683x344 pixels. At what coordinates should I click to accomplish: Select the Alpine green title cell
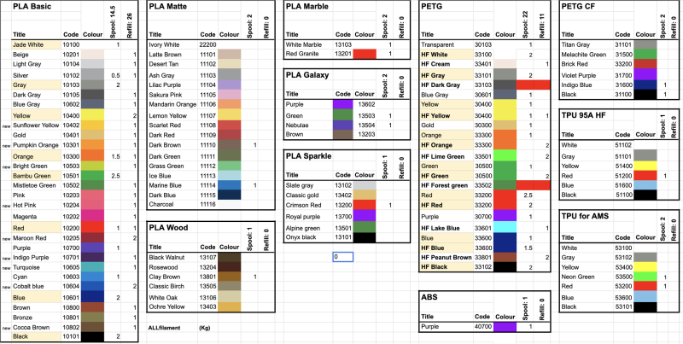coord(309,228)
